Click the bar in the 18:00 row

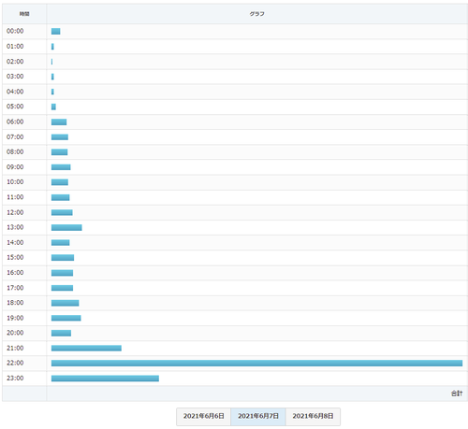66,303
